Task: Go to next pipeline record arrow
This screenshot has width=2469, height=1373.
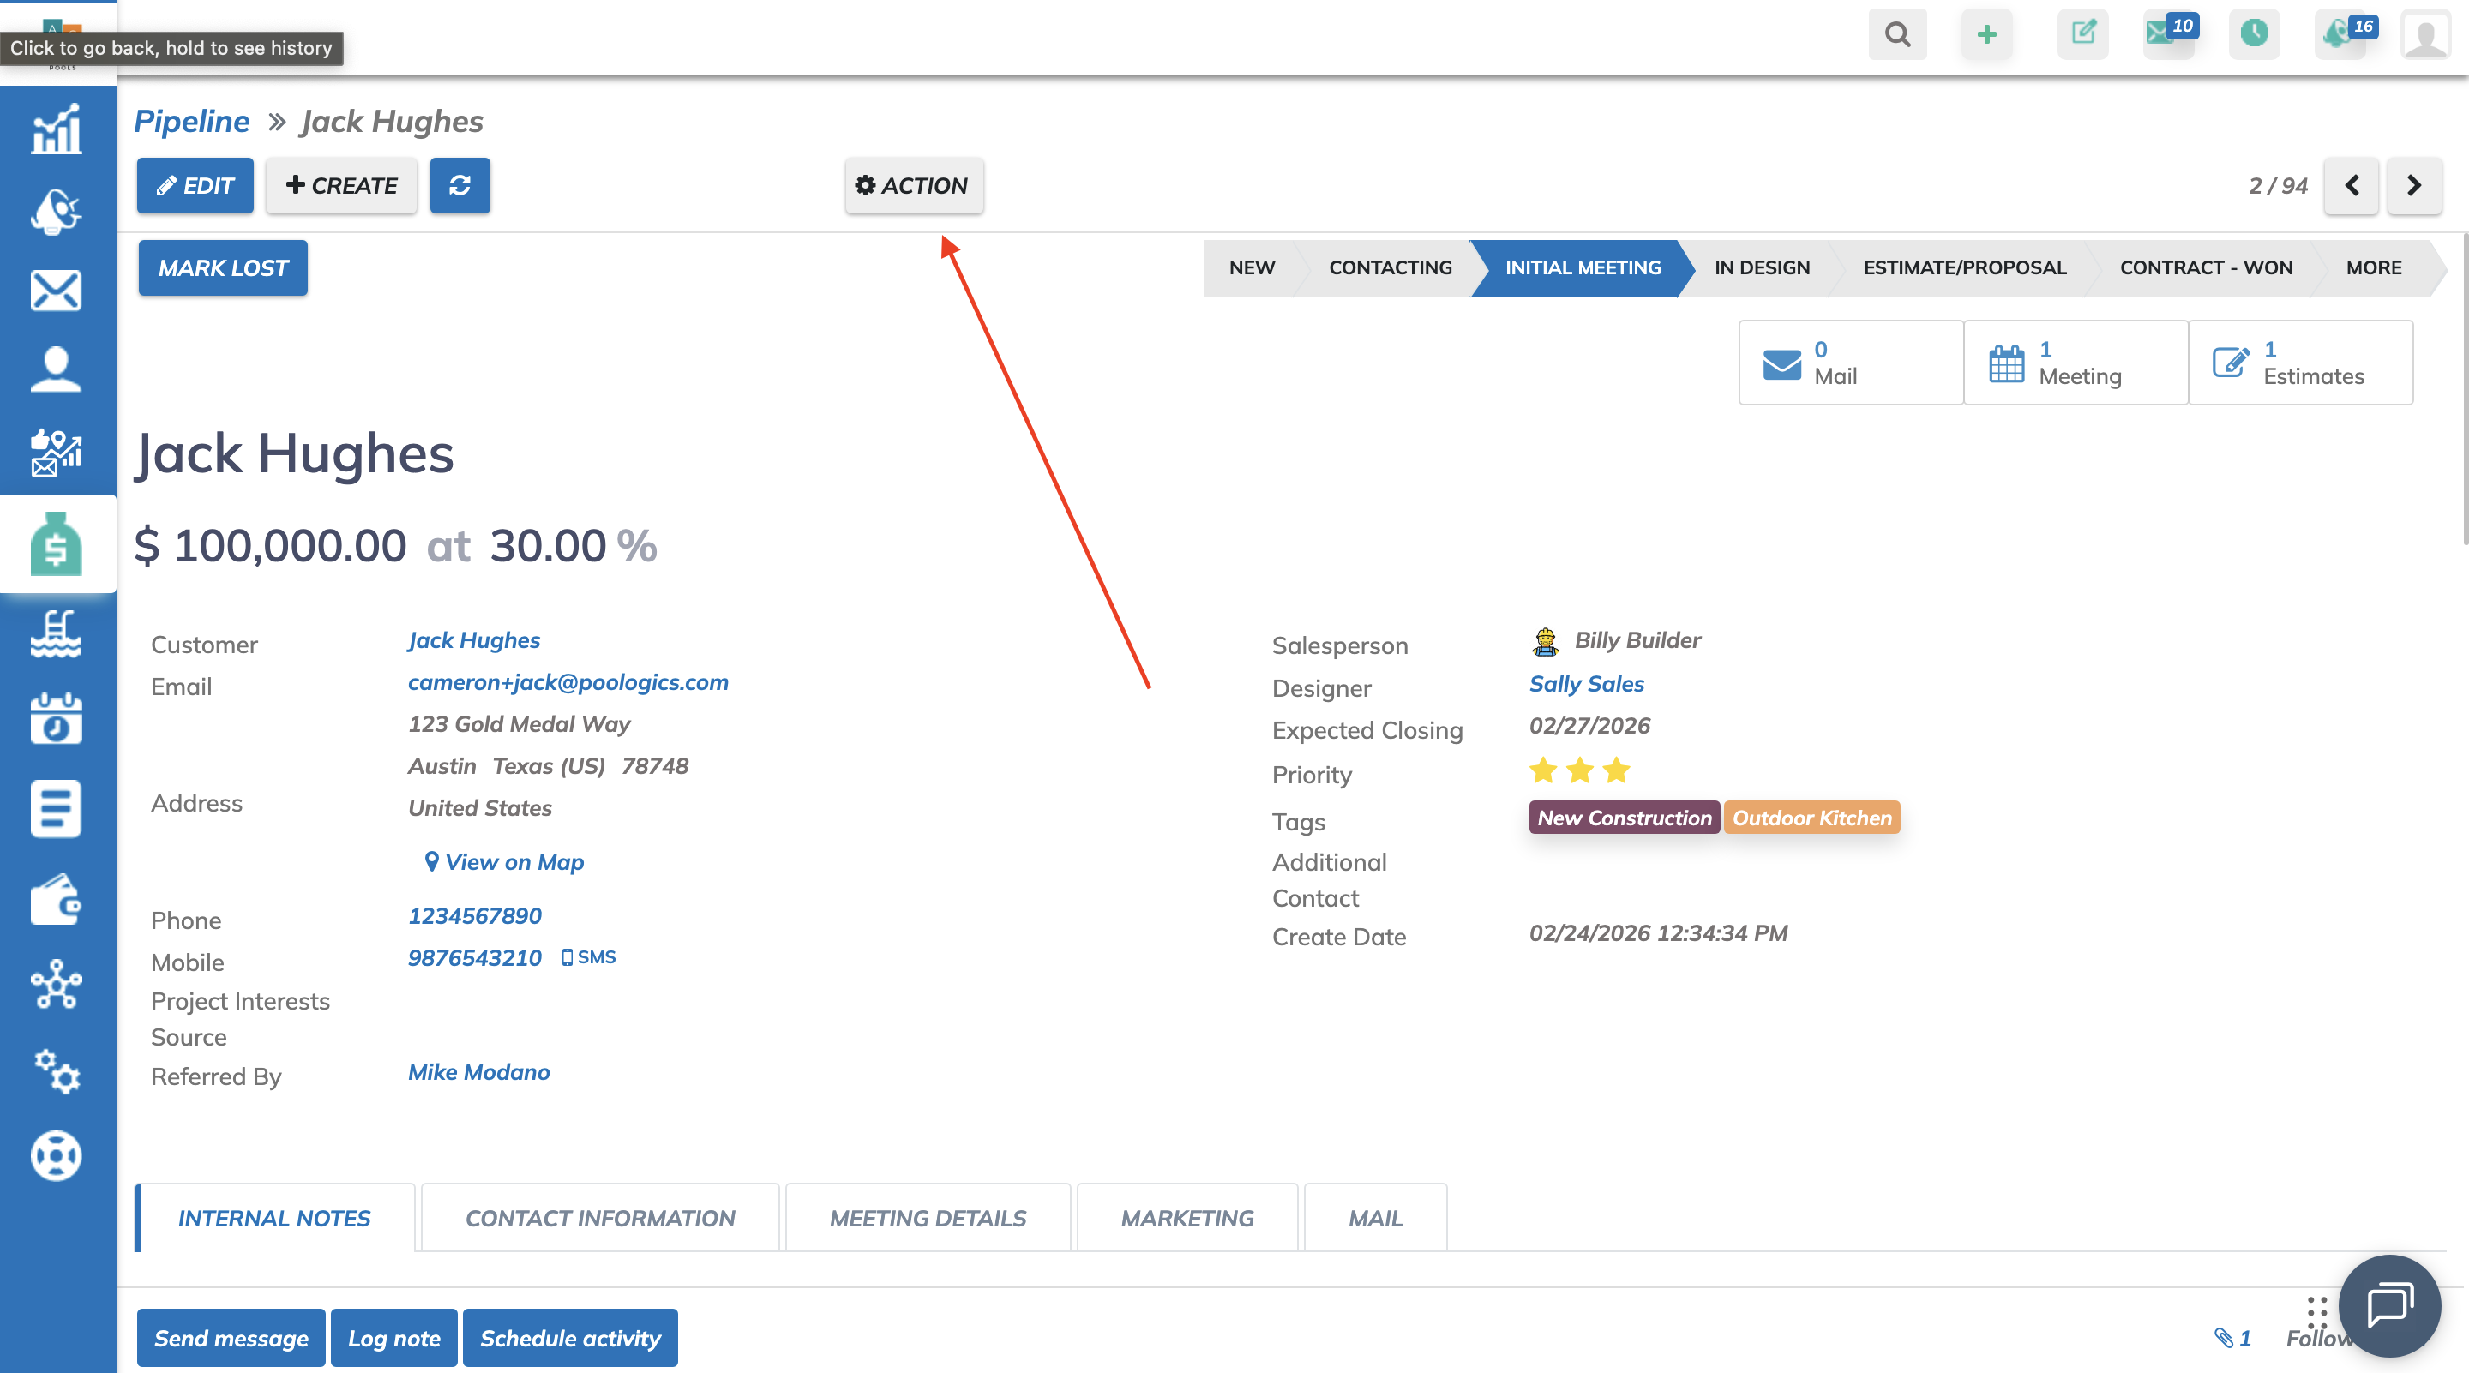Action: [x=2413, y=185]
